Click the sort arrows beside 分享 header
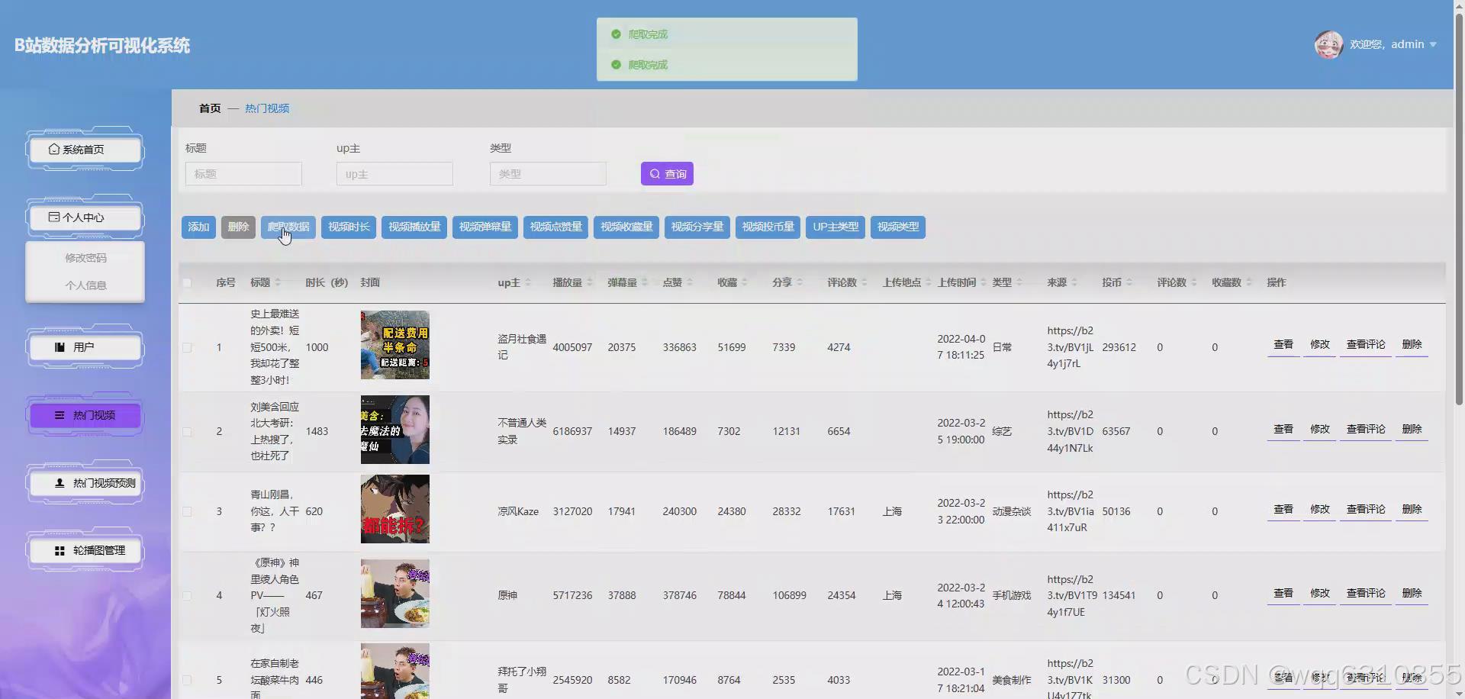The height and width of the screenshot is (699, 1465). point(800,283)
